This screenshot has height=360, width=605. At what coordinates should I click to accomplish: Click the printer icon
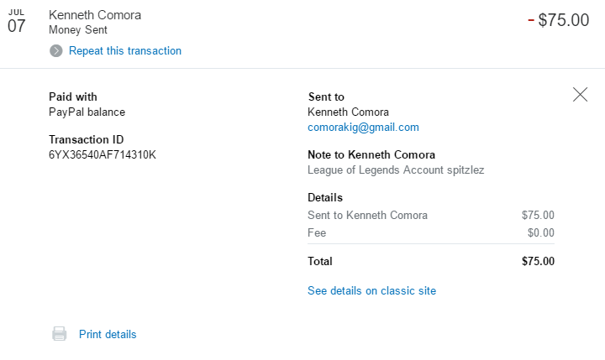tap(60, 334)
